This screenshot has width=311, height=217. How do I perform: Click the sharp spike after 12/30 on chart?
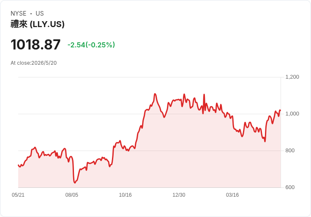click(204, 95)
